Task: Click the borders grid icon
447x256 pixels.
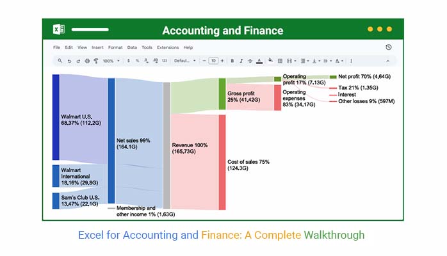Action: pos(280,61)
